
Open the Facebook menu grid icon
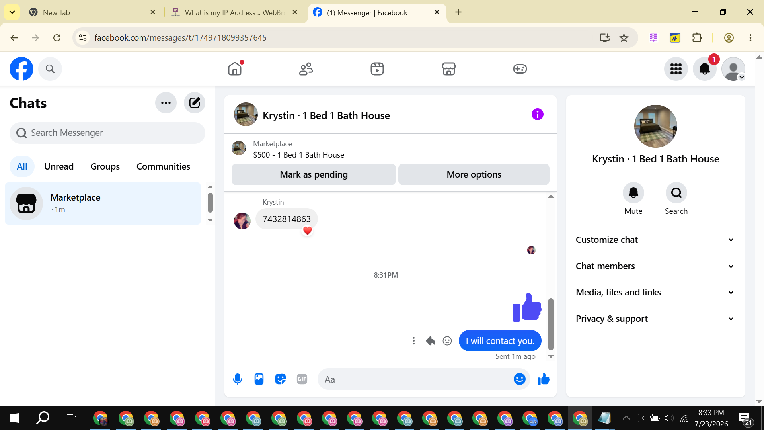click(x=676, y=69)
